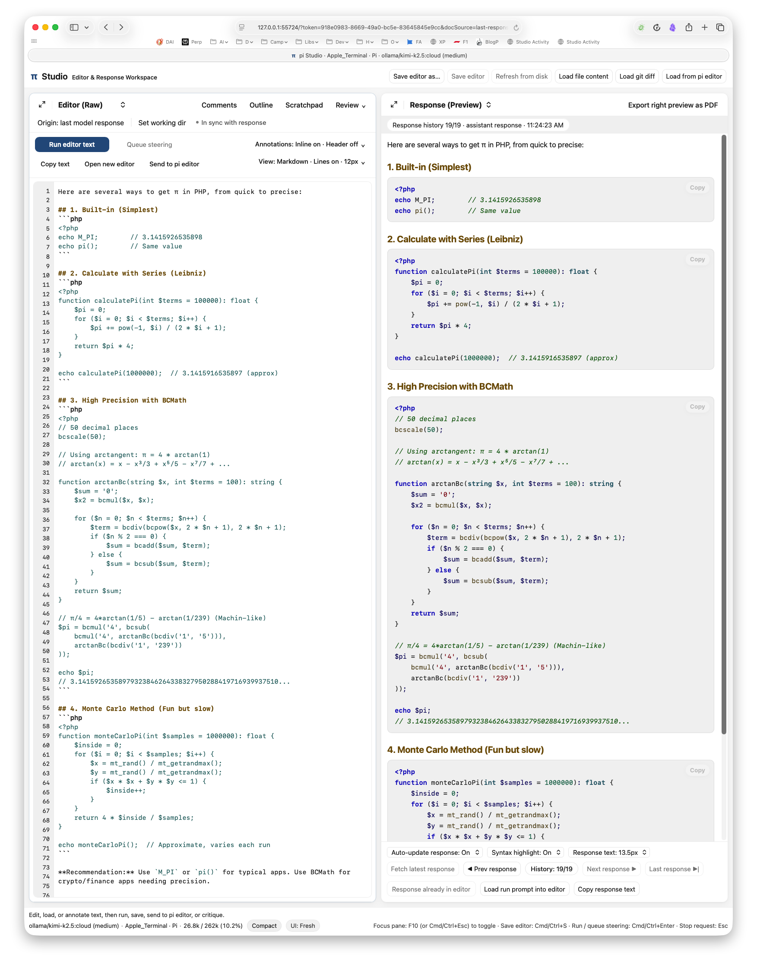This screenshot has width=757, height=968.
Task: Click the pi Studio logo
Action: 34,77
